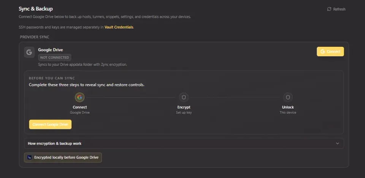Click the Connect Google Drive button
365x178 pixels.
(x=50, y=124)
